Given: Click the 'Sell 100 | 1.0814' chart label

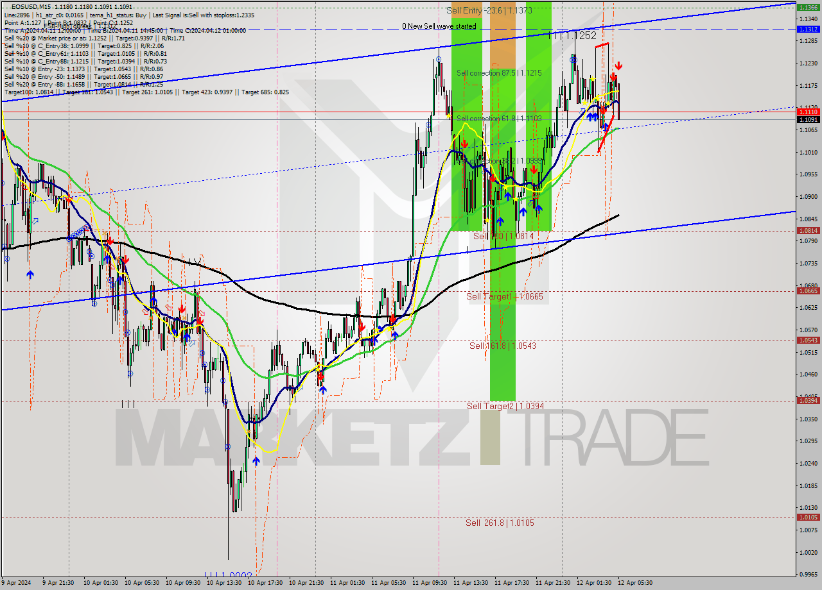Looking at the screenshot, I should 503,236.
